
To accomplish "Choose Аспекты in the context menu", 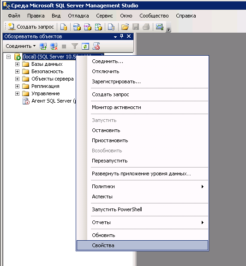I will pos(142,197).
